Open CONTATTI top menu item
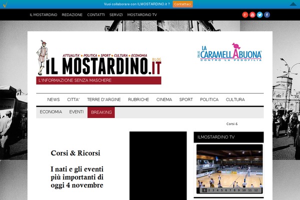 tap(96, 14)
